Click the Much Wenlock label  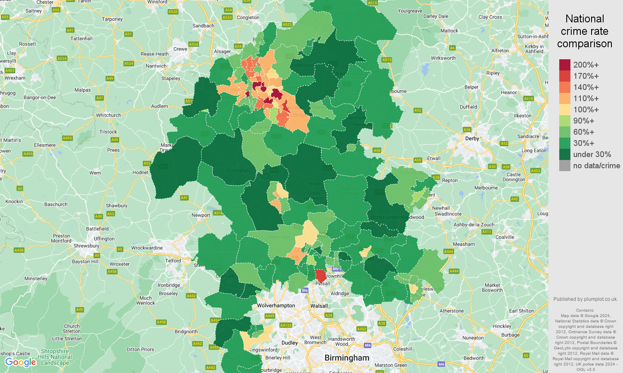[146, 300]
